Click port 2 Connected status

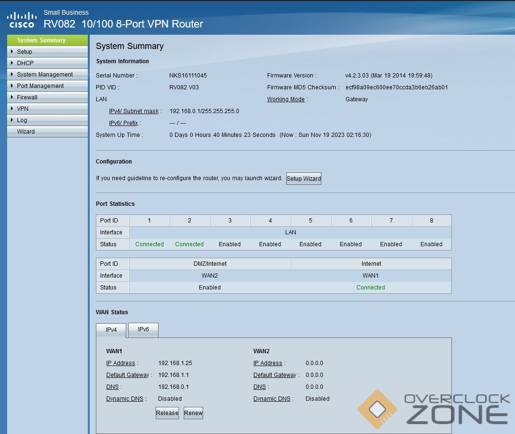[189, 244]
